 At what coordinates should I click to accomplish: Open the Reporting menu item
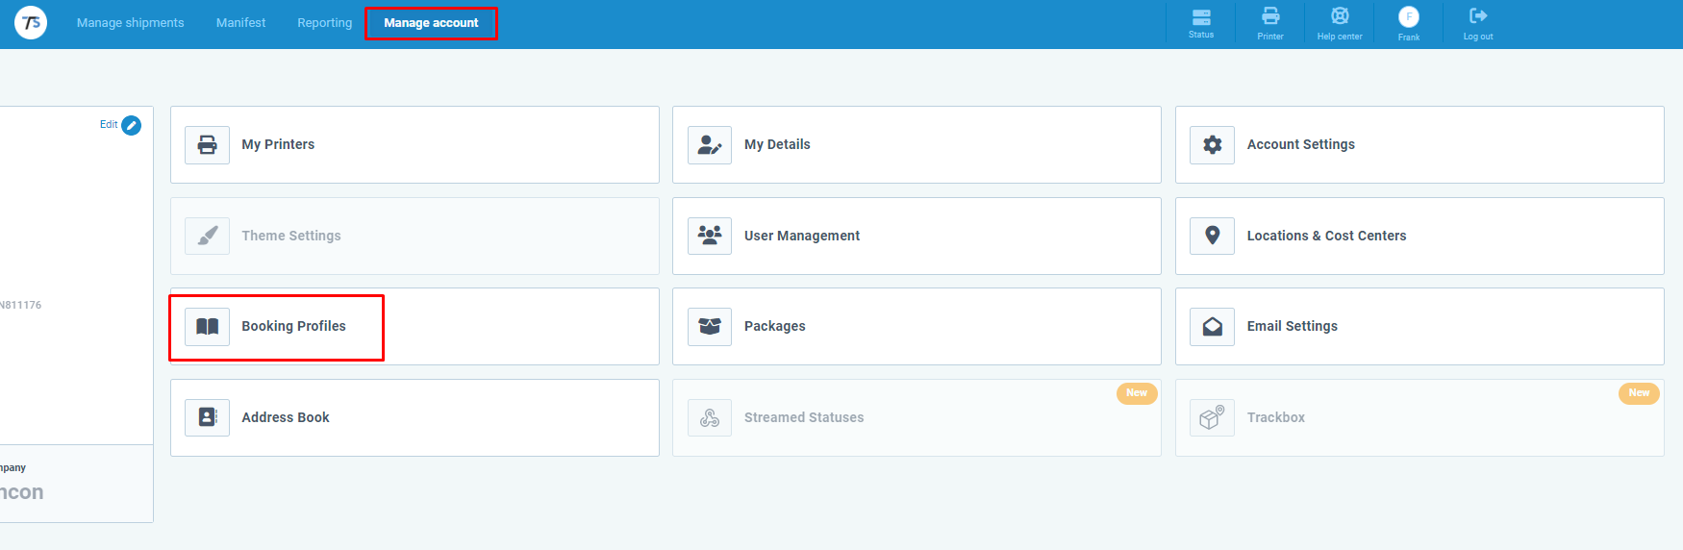click(324, 23)
